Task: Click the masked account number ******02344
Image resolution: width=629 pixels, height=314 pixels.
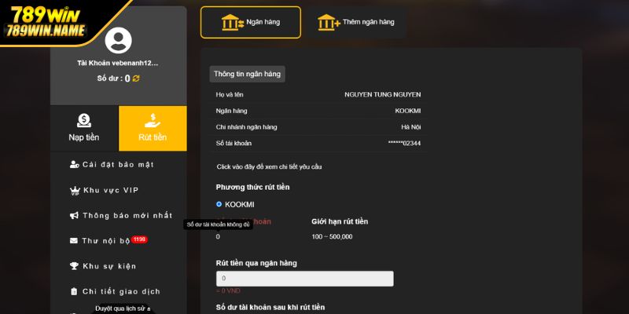Action: (x=404, y=143)
